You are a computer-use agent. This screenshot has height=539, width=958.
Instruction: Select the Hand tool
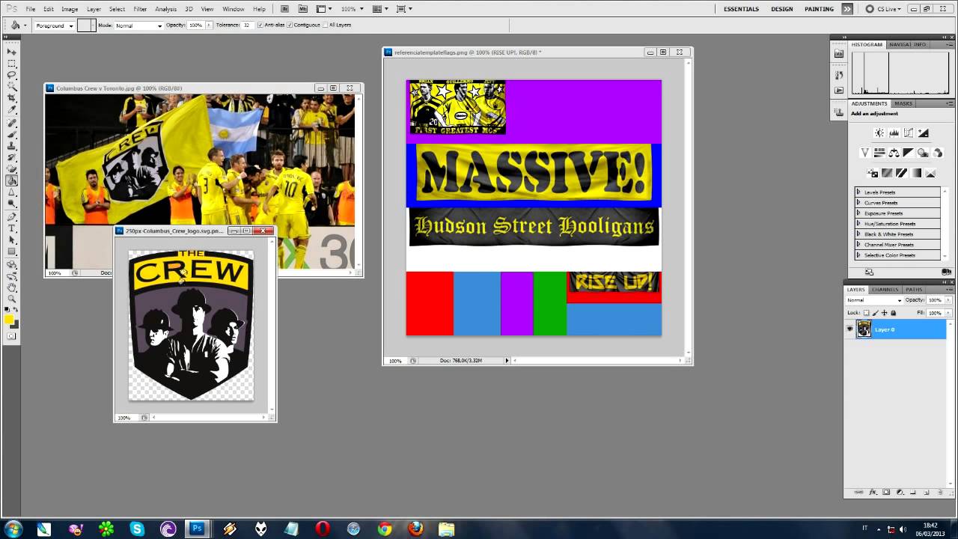(x=12, y=287)
